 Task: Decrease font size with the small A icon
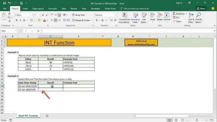pyautogui.click(x=47, y=15)
